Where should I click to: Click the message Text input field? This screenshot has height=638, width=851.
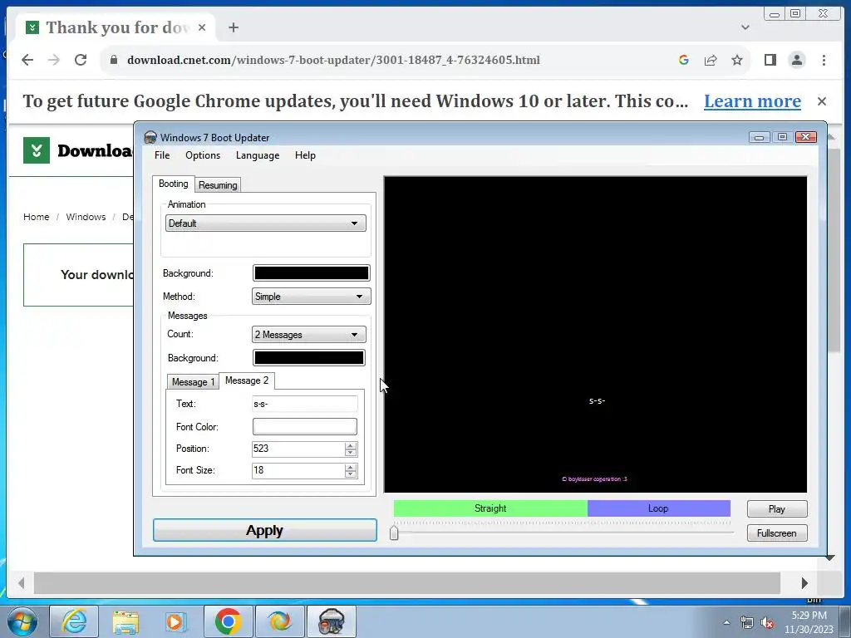tap(304, 404)
